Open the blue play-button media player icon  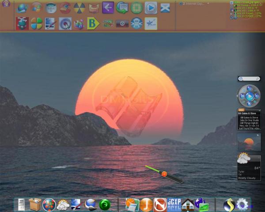(x=151, y=8)
